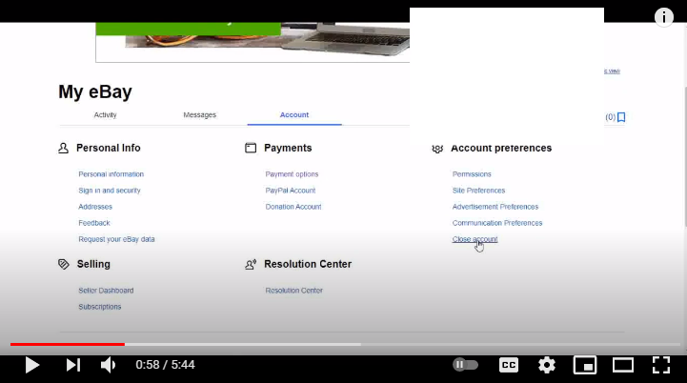Click the 0:58 / 5:44 time display

click(165, 365)
